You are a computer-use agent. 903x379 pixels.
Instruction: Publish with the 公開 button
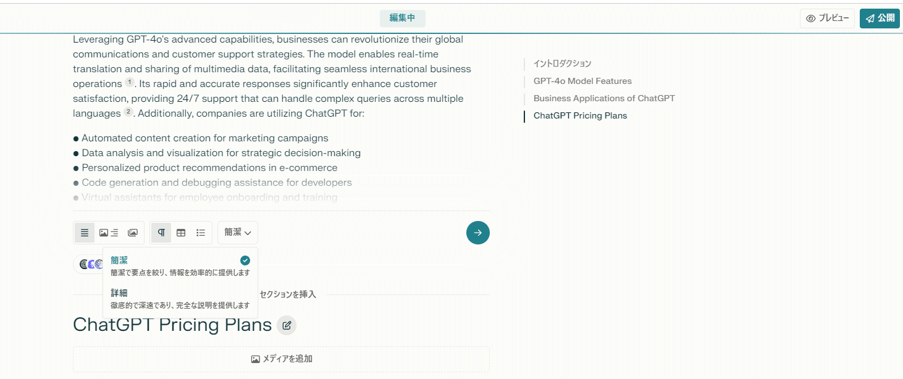tap(880, 19)
